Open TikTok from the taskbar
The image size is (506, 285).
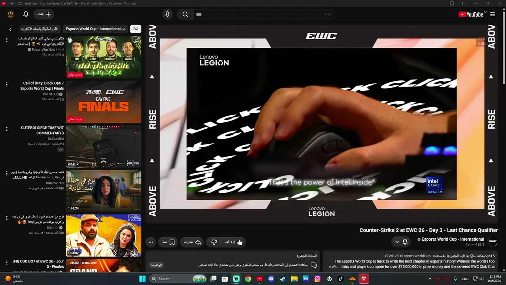coord(341,279)
